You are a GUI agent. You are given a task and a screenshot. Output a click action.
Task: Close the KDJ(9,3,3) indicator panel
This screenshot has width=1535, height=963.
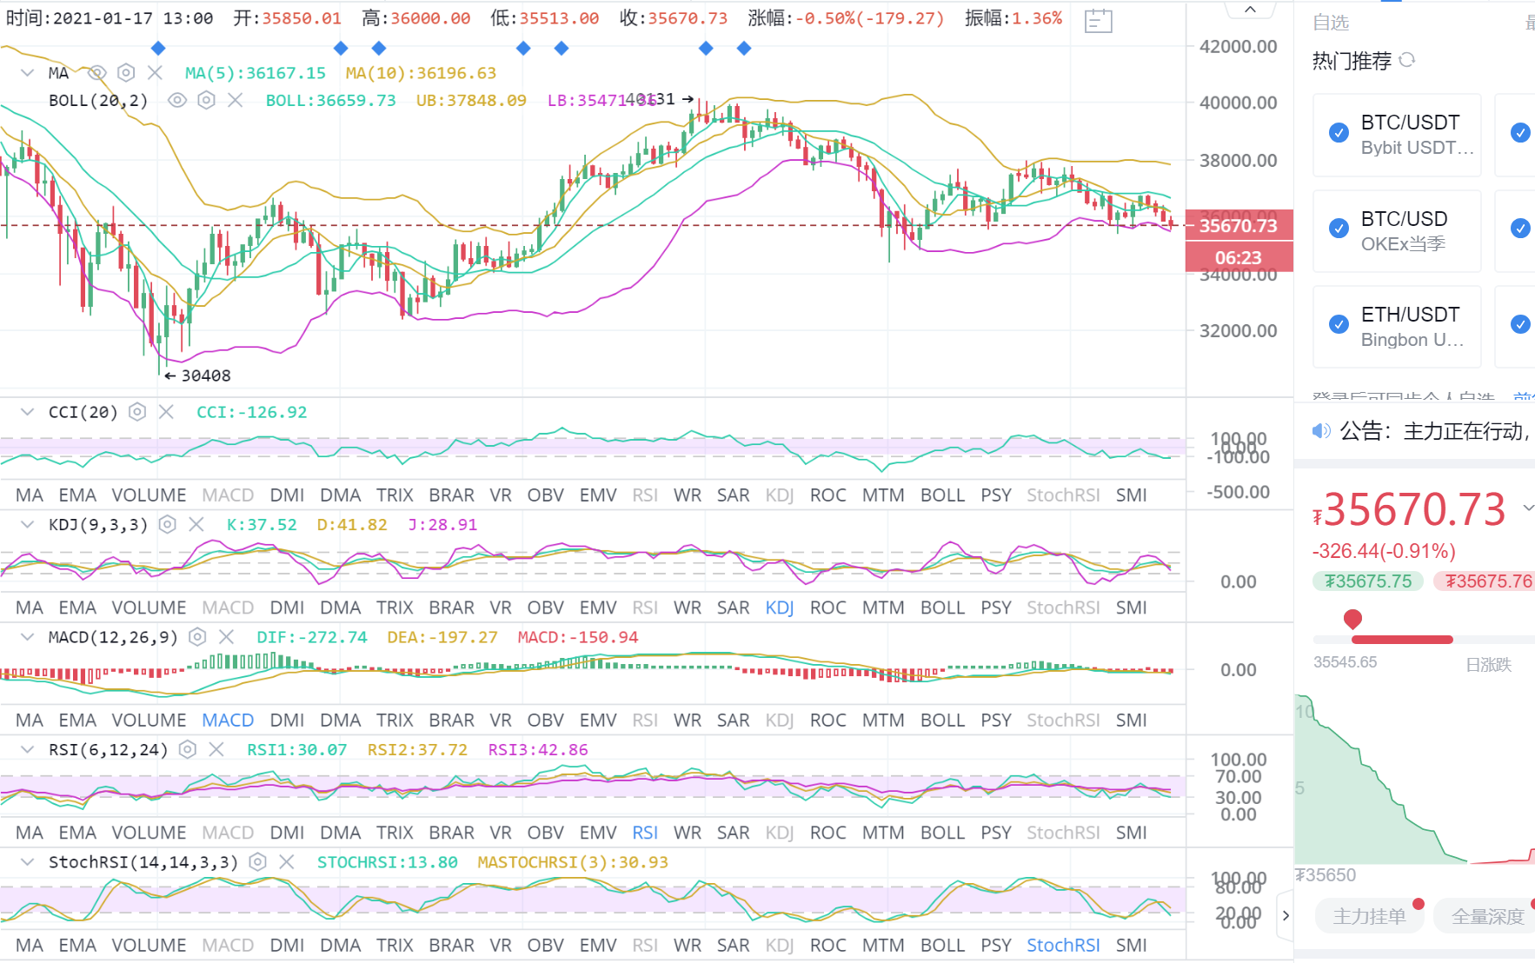(196, 524)
